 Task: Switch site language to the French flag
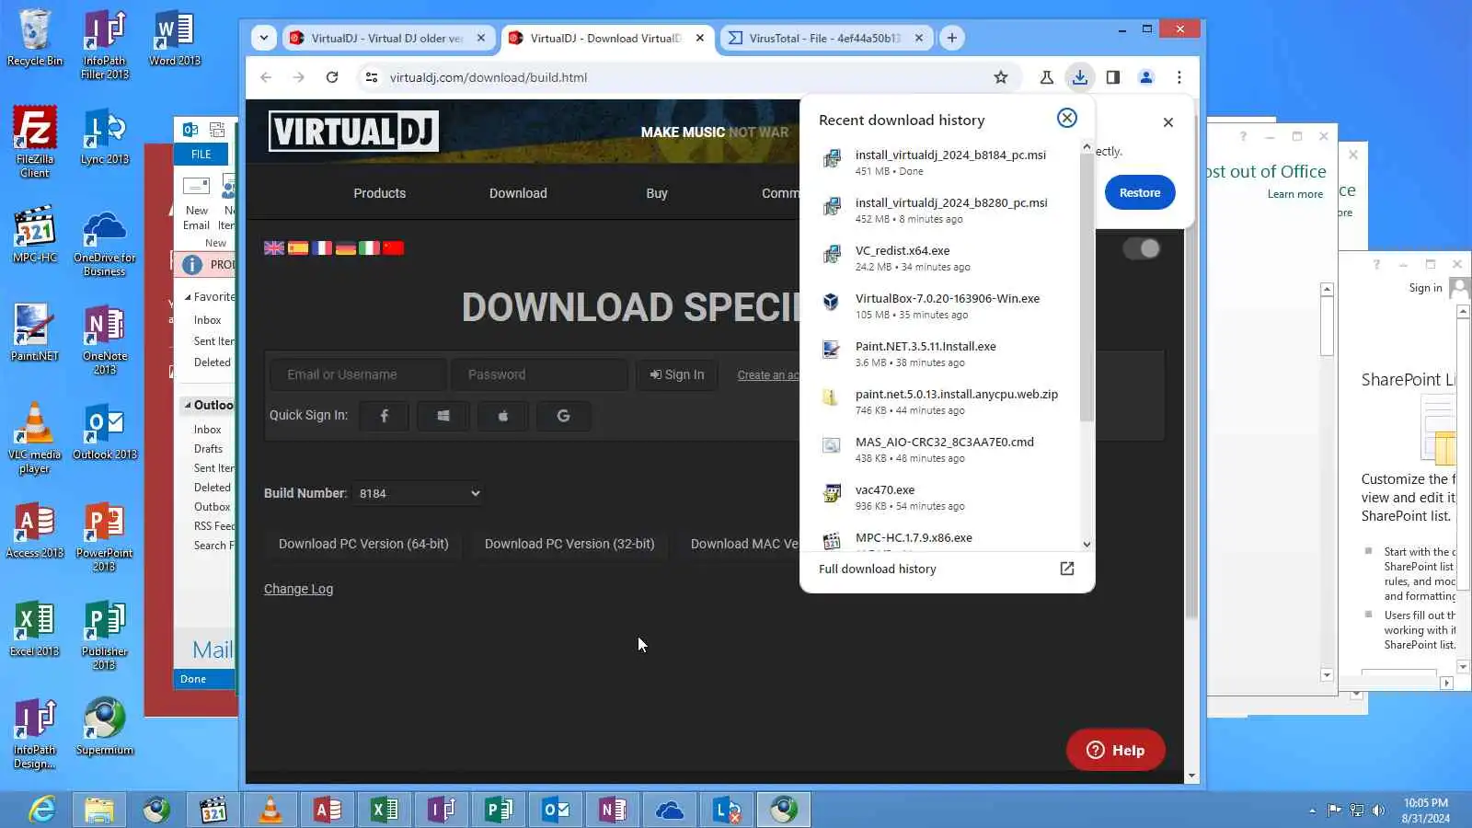tap(322, 248)
